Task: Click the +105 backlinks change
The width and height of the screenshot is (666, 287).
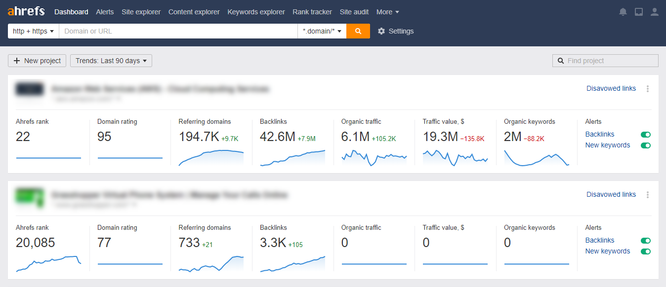Action: coord(295,245)
